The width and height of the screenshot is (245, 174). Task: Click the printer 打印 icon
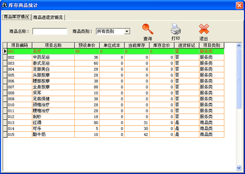coord(176,29)
